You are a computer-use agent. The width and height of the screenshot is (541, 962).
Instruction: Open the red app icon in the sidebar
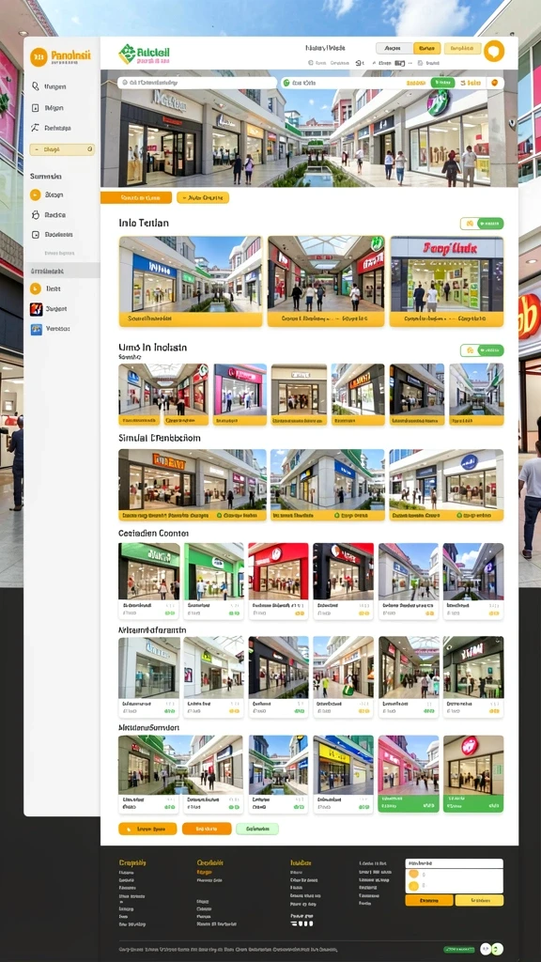[x=36, y=309]
